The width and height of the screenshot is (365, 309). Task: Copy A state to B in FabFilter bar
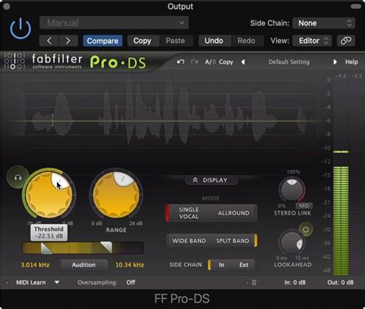pyautogui.click(x=226, y=62)
